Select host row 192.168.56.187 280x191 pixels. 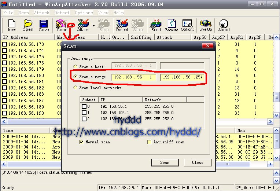click(137, 100)
